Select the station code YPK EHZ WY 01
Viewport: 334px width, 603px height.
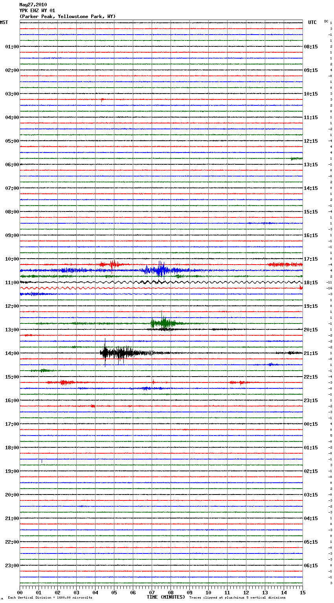(37, 11)
